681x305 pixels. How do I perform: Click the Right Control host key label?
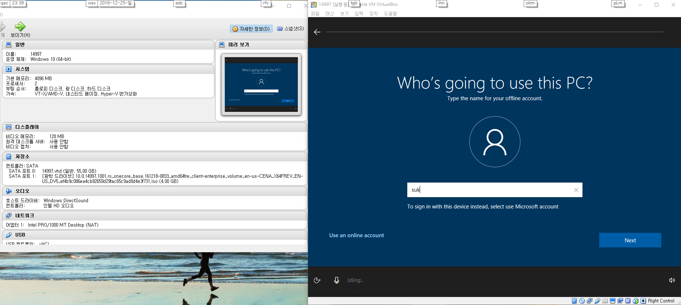coord(661,301)
